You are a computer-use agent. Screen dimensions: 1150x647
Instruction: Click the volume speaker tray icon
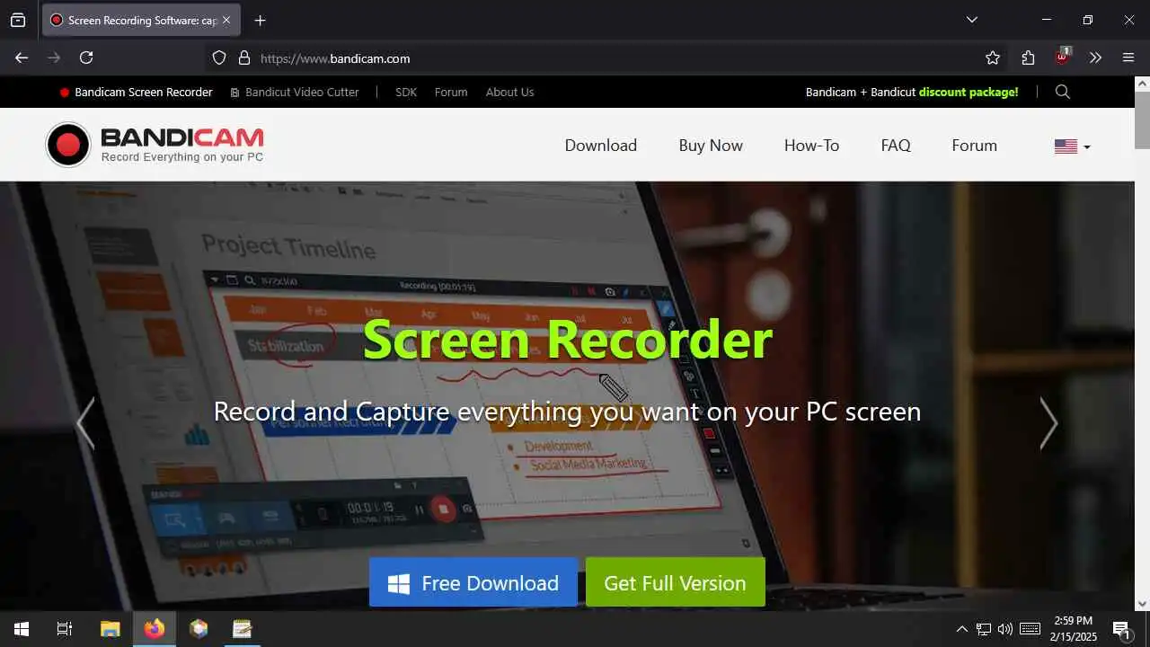[1005, 629]
